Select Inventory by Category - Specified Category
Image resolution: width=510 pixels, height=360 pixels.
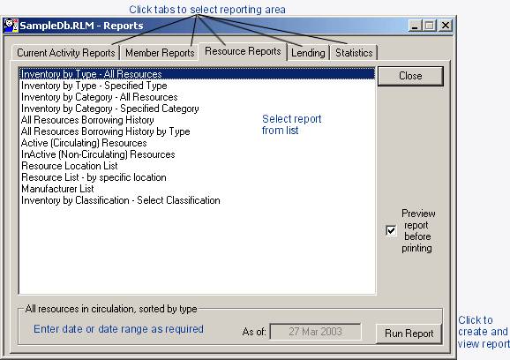tap(197, 109)
